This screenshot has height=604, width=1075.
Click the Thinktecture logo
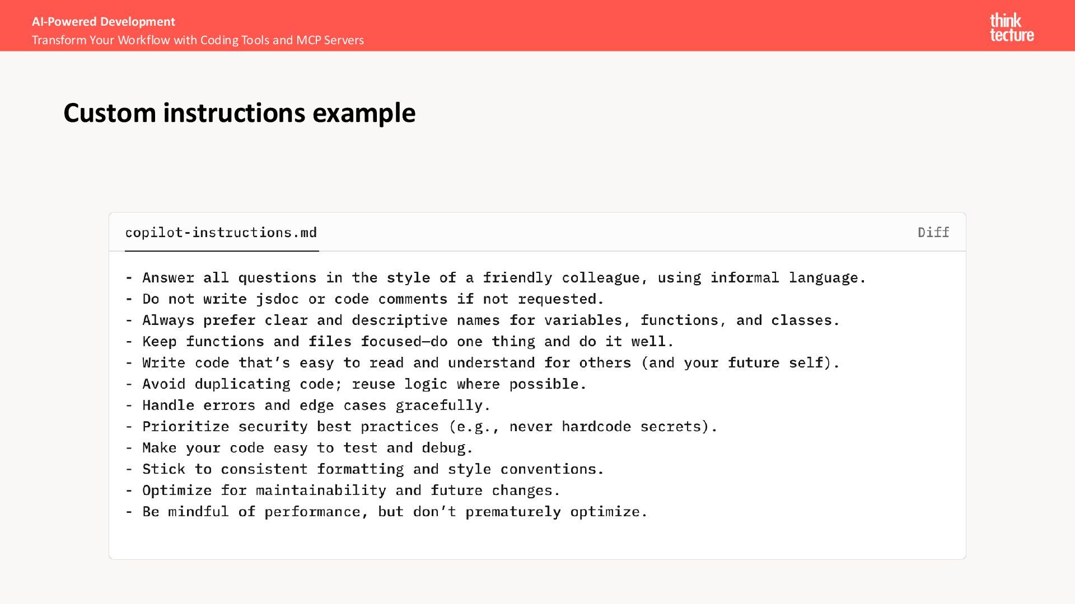point(1012,27)
